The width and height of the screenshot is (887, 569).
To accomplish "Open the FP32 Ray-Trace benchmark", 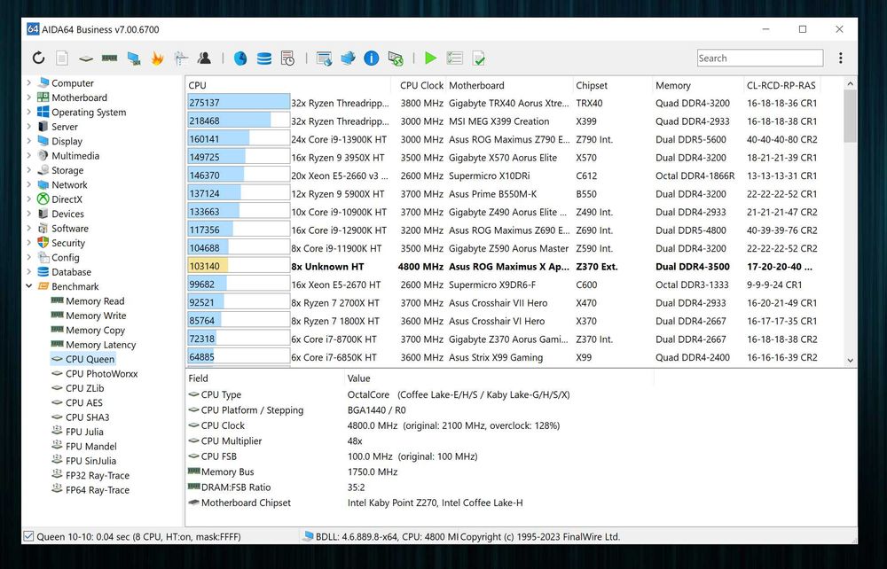I will (x=98, y=475).
